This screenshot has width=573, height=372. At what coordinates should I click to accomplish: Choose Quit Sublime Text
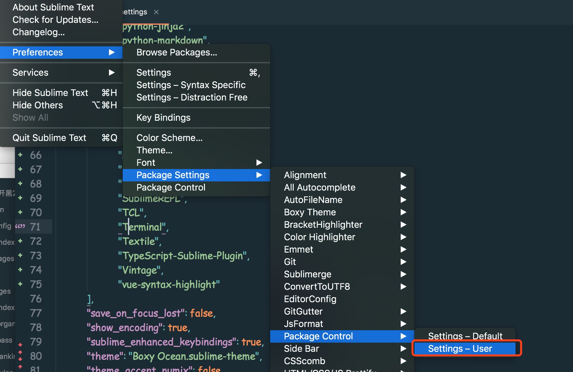point(61,138)
